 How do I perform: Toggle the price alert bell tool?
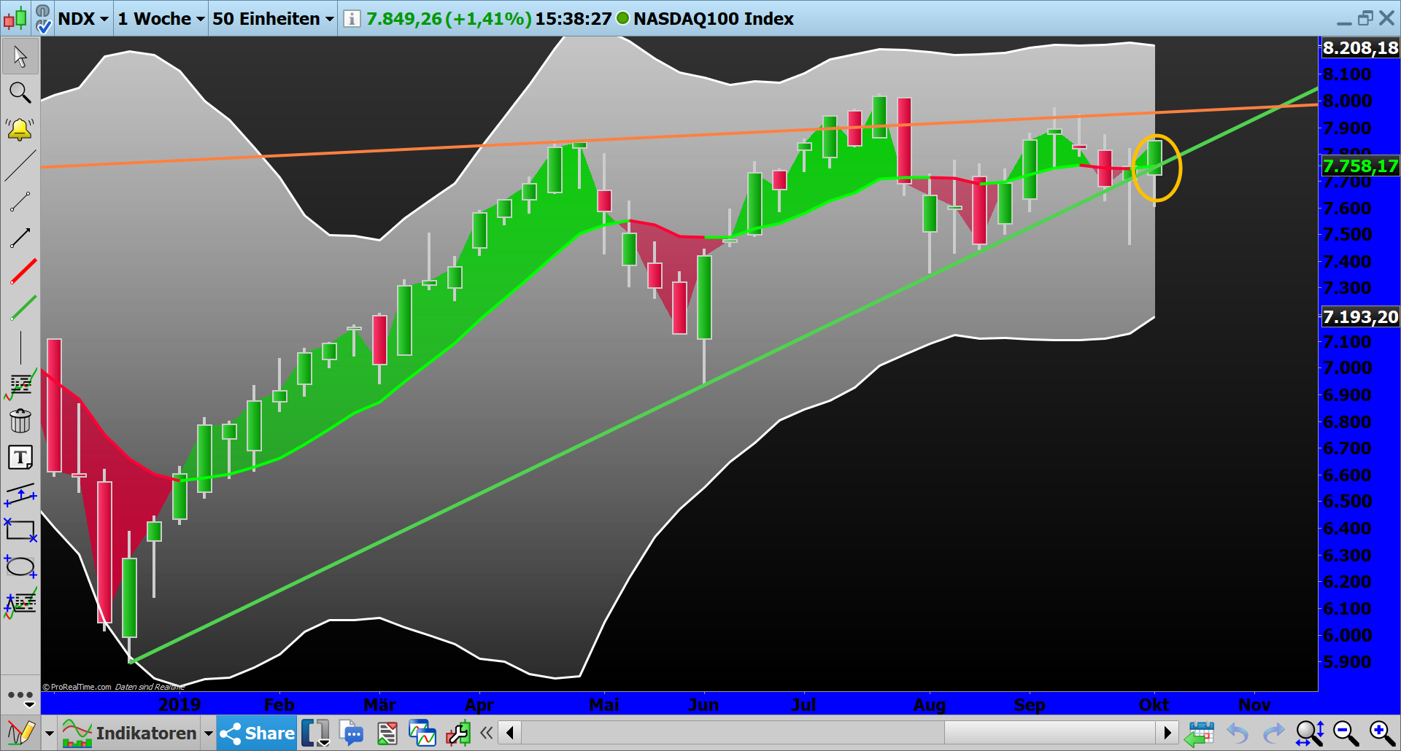pyautogui.click(x=20, y=129)
